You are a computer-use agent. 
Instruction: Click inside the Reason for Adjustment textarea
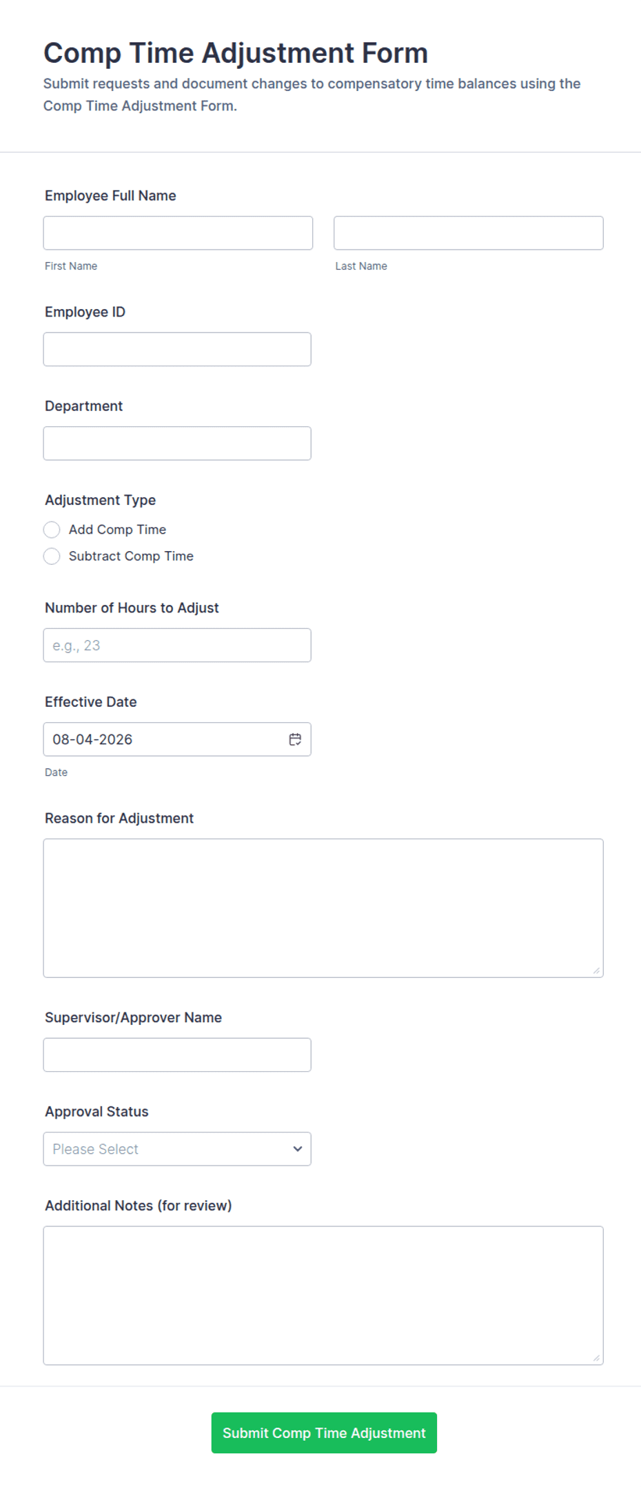323,908
